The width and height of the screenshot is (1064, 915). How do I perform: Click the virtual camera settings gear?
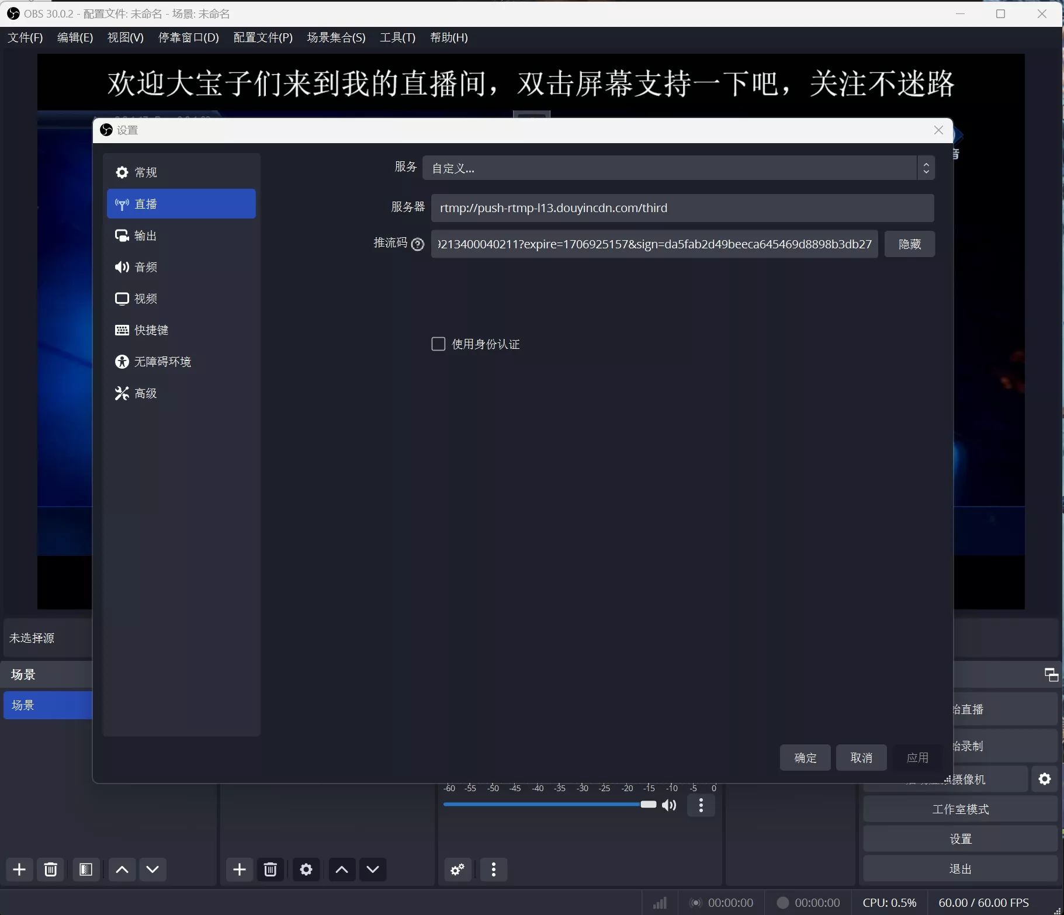click(1045, 779)
